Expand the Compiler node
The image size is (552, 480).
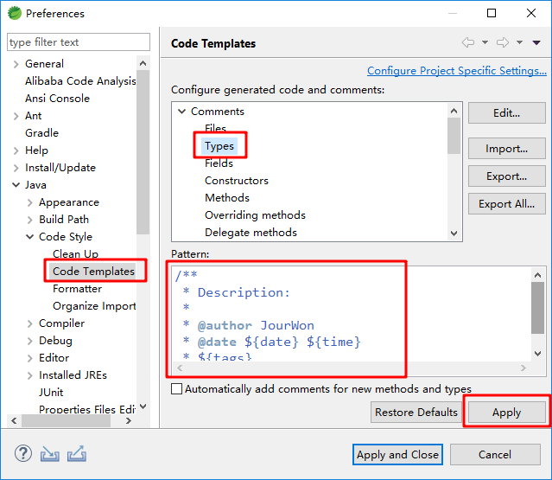30,323
